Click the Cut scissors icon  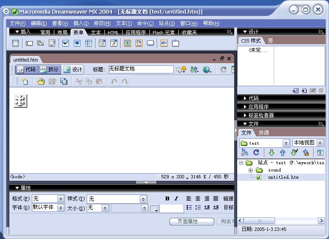pos(79,82)
